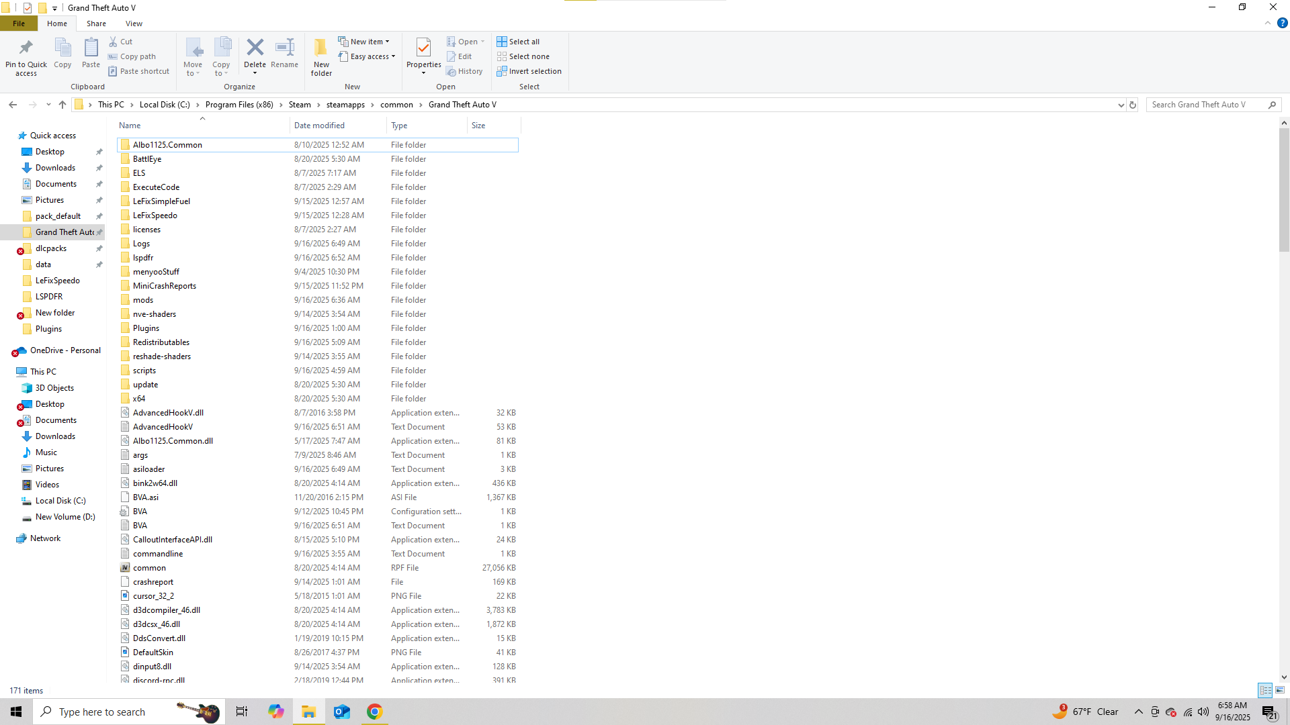Viewport: 1290px width, 725px height.
Task: Open the New item dropdown
Action: [364, 42]
